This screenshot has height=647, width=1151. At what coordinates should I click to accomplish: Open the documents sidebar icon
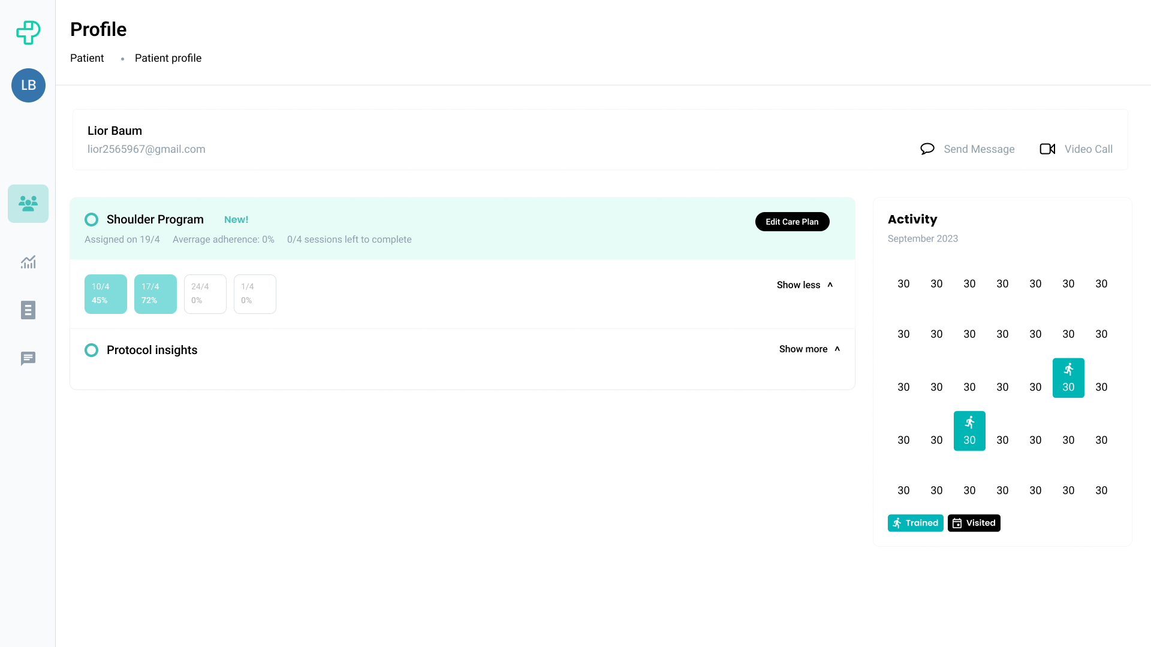pyautogui.click(x=28, y=310)
